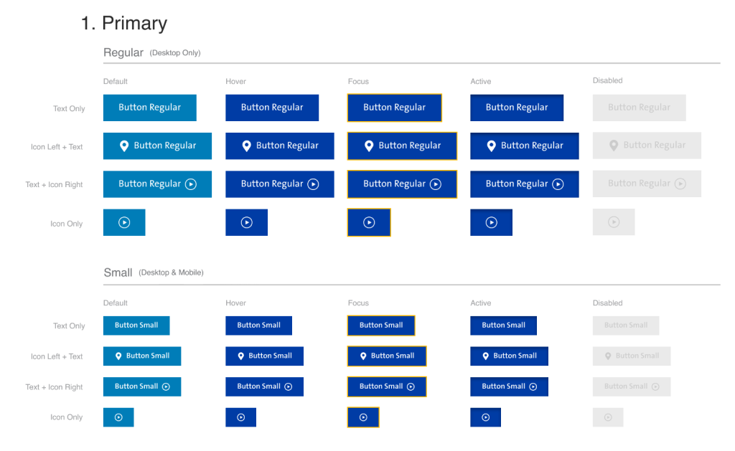Click the 'Small' section heading

(x=118, y=272)
